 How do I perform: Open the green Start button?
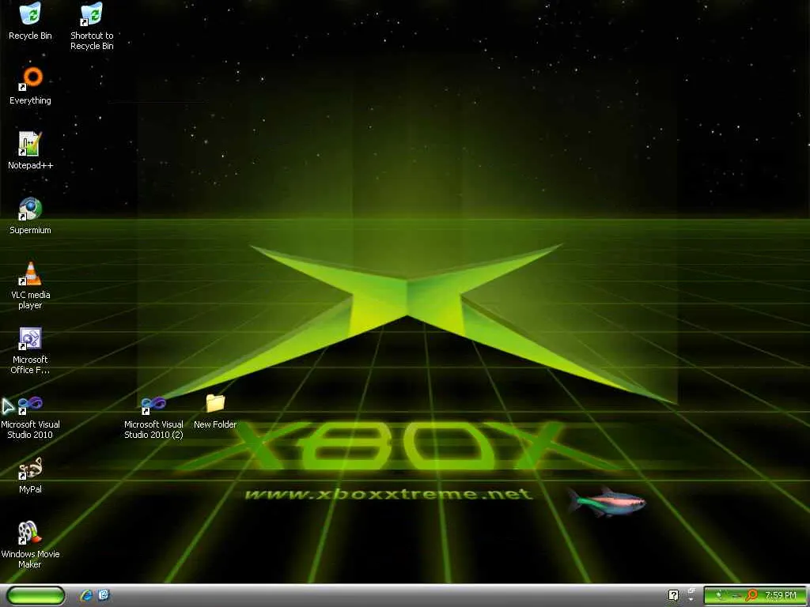click(x=36, y=596)
